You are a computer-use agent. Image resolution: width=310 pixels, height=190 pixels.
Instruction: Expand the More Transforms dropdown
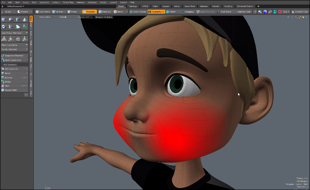(x=15, y=45)
